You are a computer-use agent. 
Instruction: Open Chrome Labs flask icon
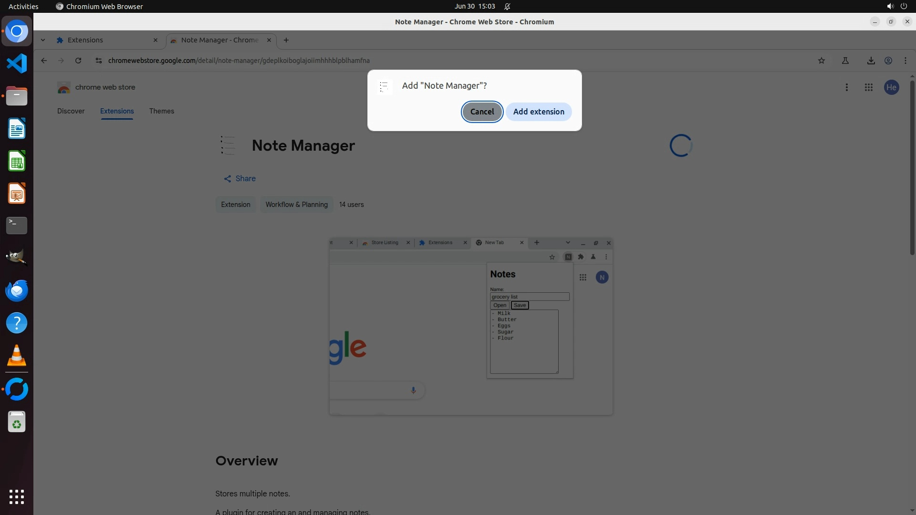tap(845, 61)
